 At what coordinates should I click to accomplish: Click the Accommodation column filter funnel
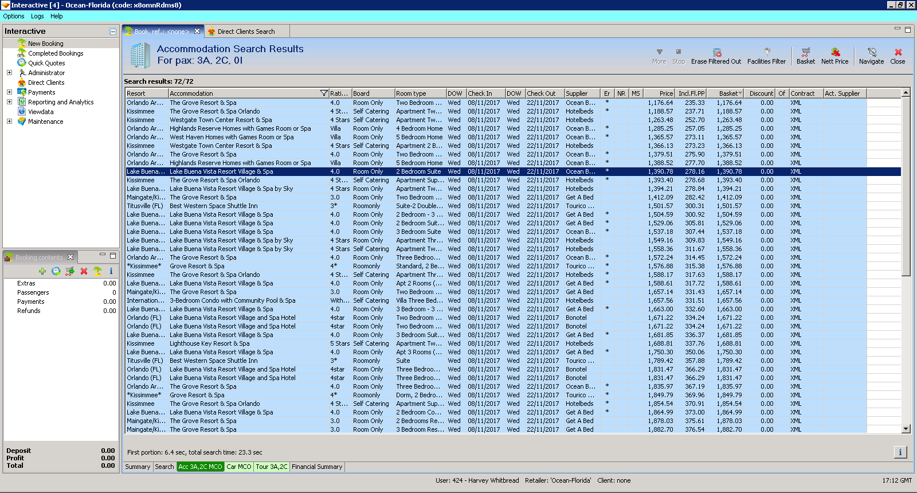pyautogui.click(x=324, y=93)
